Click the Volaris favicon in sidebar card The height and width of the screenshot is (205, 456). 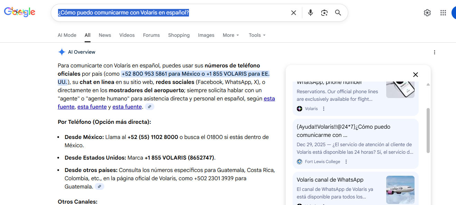[299, 108]
